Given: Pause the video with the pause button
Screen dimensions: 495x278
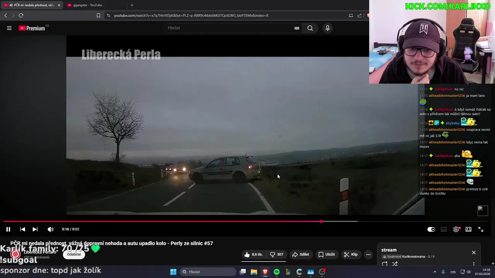Looking at the screenshot, I should [8, 229].
